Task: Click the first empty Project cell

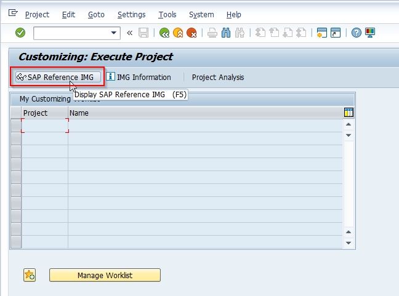Action: point(45,126)
